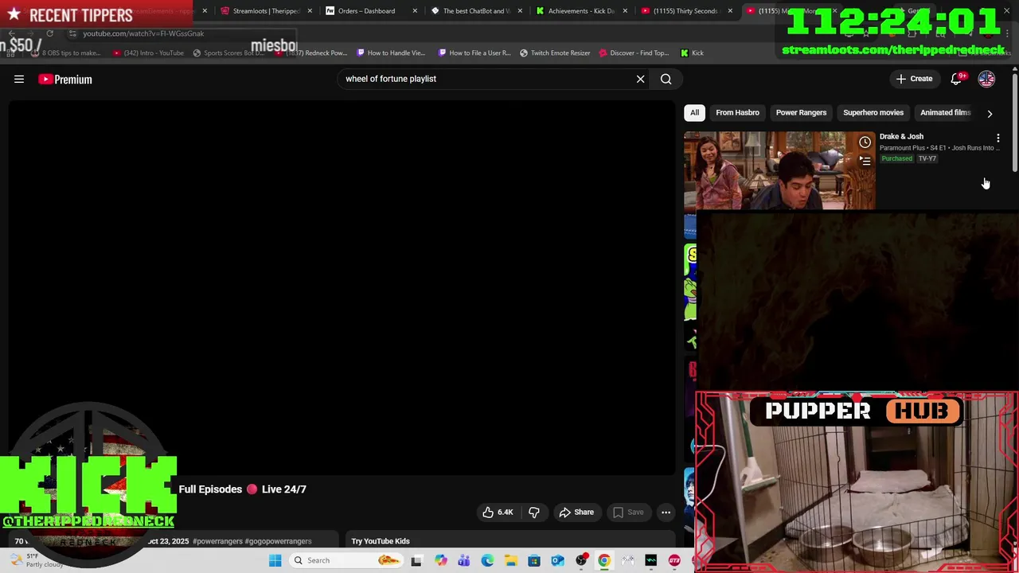Like the video with thumbs up
The height and width of the screenshot is (573, 1019).
pyautogui.click(x=498, y=513)
